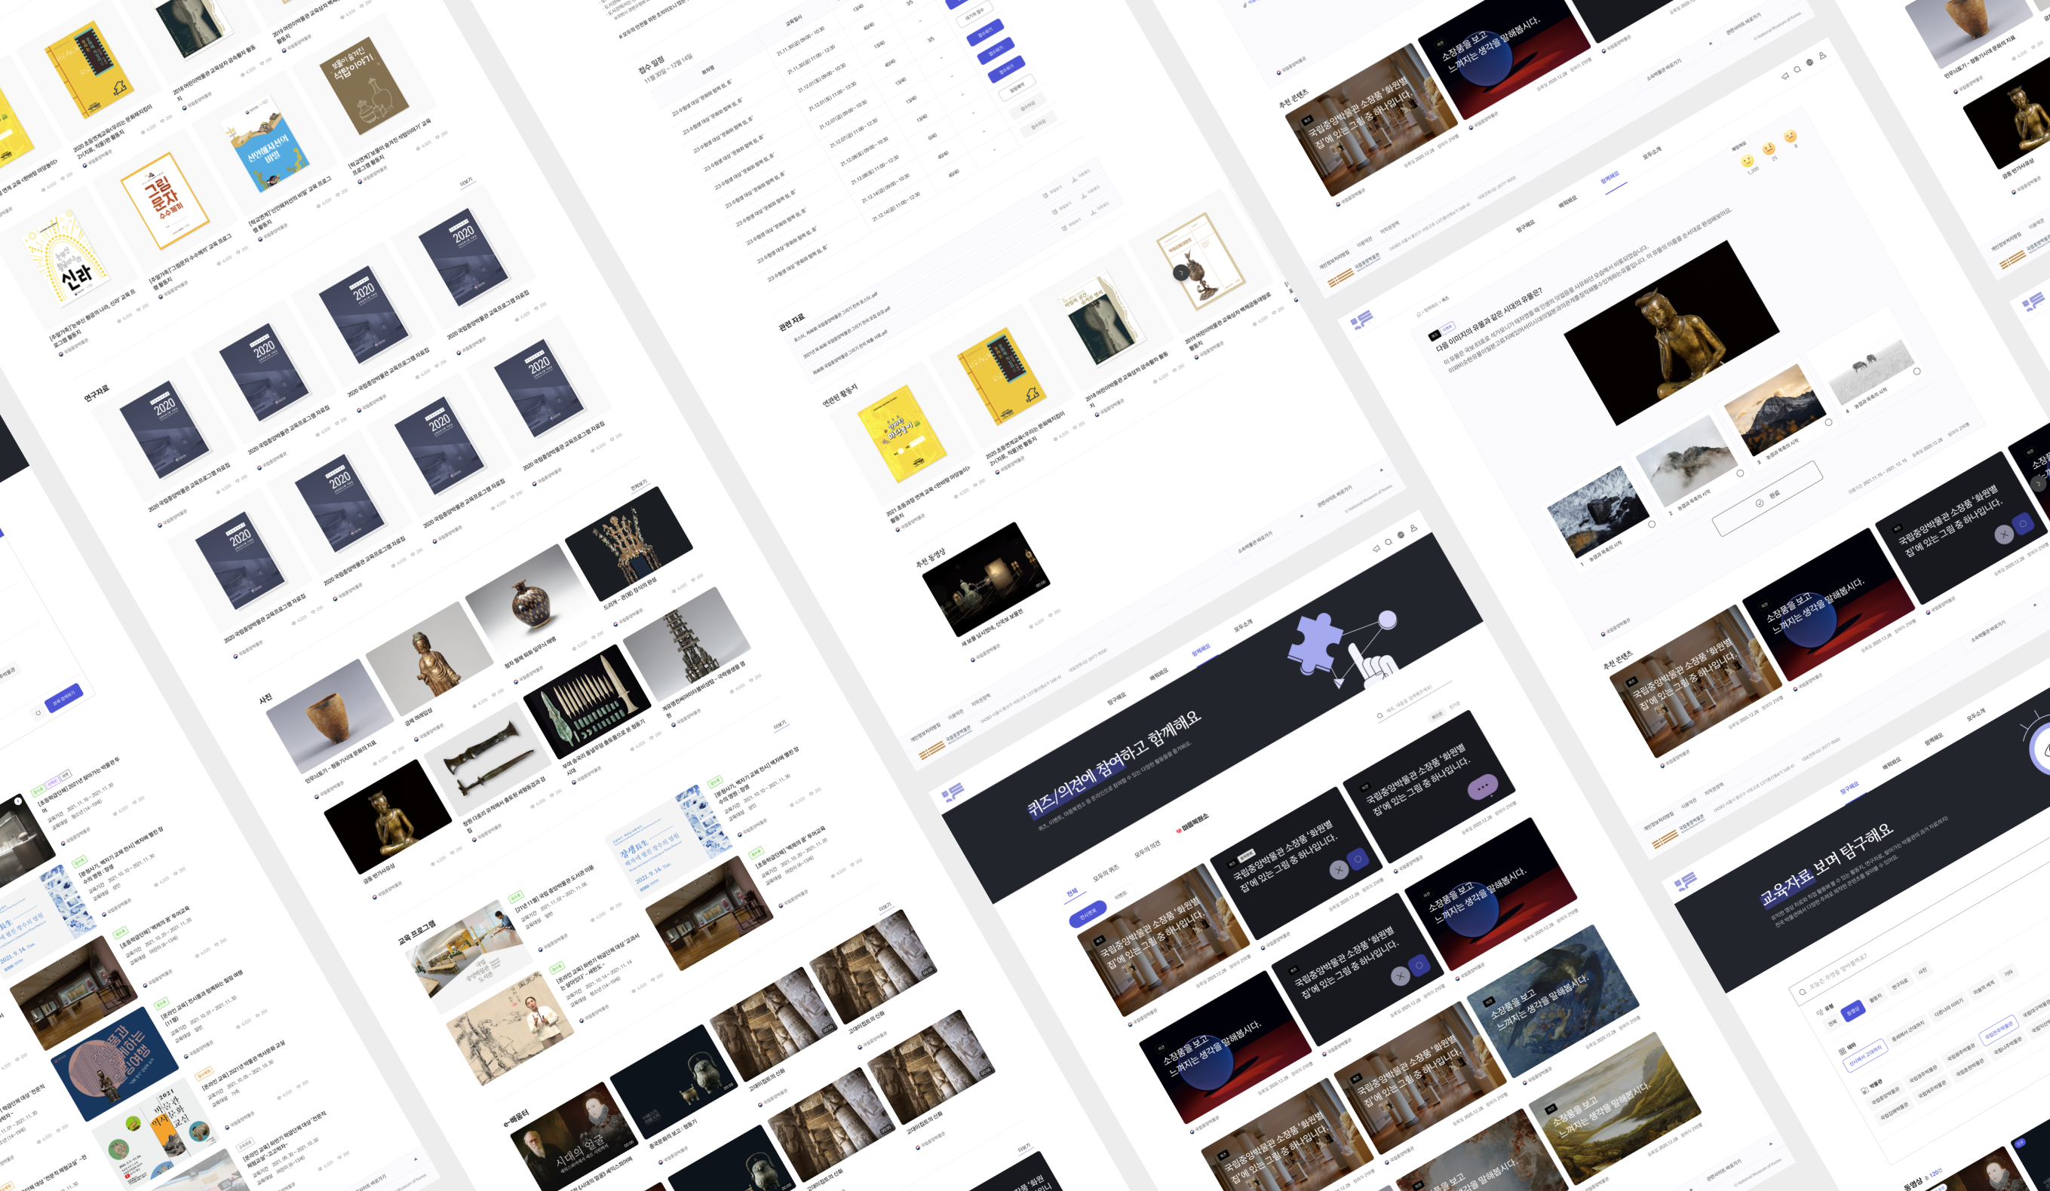React with the sad face emoji showing 8

[1790, 136]
